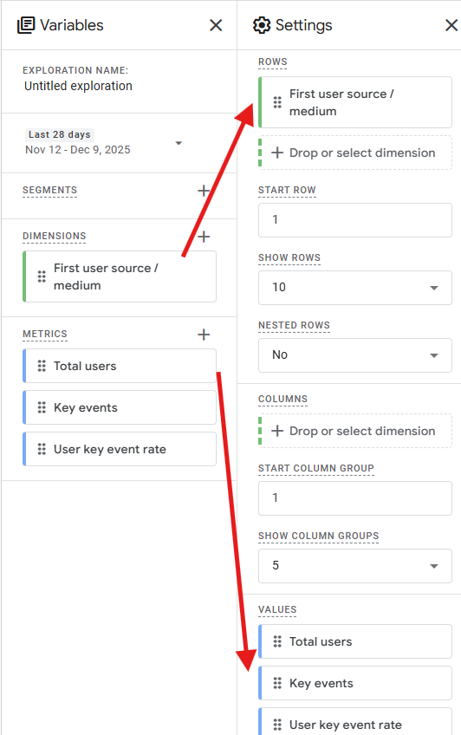Click the Nov 12 - Dec 9, 2025 date text
461x735 pixels.
coord(78,150)
